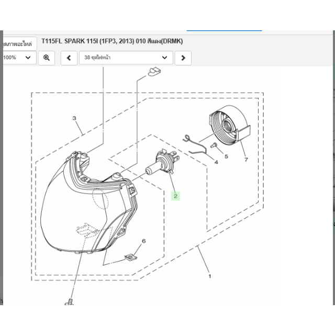Click the magnifier zoom-in icon
Screen dimensions: 335x335
47,58
